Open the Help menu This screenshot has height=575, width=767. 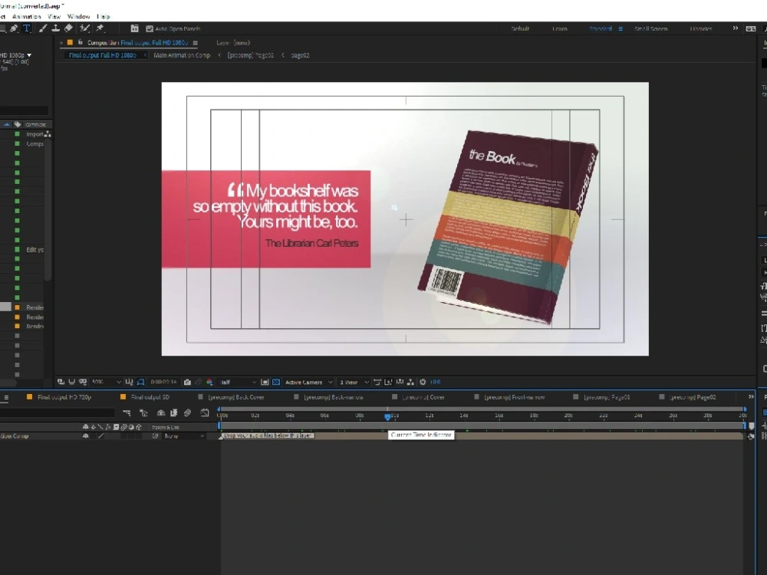tap(104, 17)
